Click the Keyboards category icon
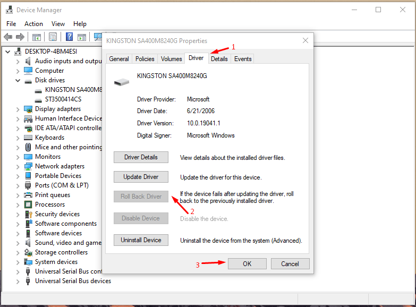 [28, 138]
